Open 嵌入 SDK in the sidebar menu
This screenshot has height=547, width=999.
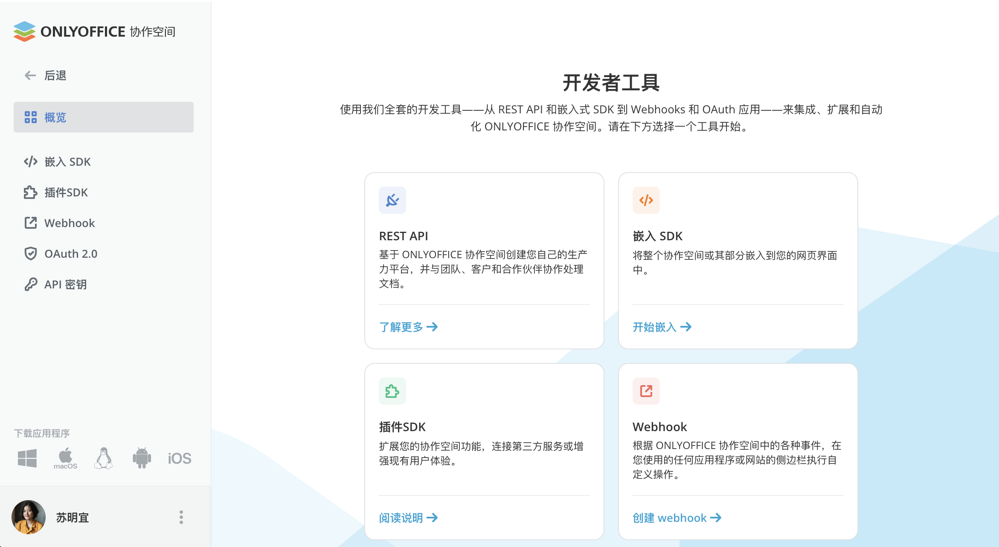[104, 161]
